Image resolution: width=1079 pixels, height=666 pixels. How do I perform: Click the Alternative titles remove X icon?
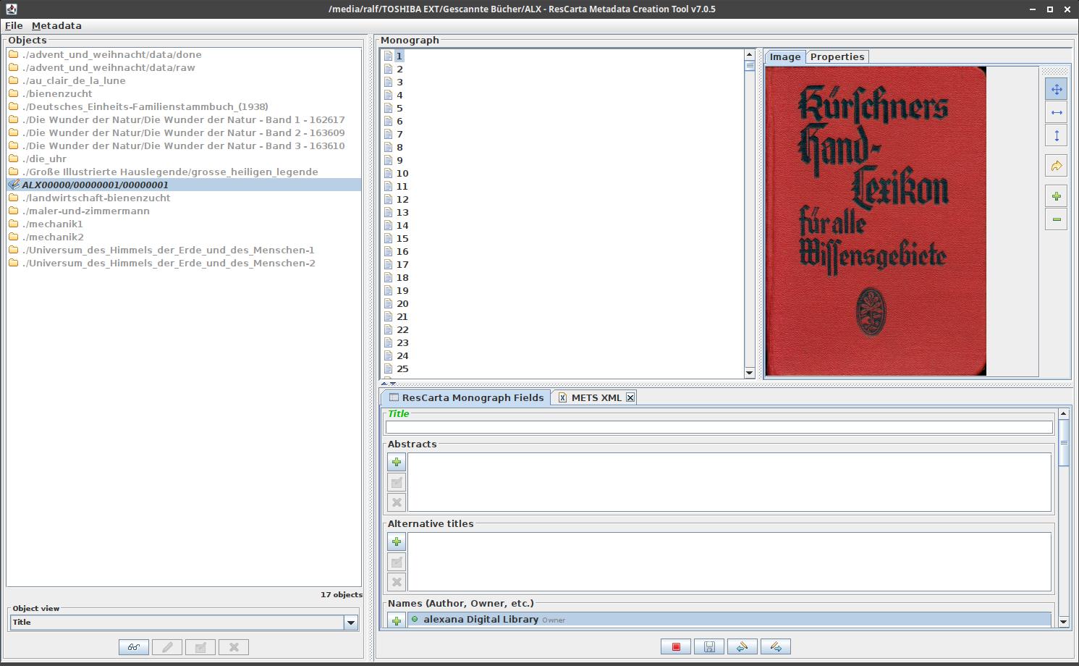pyautogui.click(x=397, y=582)
